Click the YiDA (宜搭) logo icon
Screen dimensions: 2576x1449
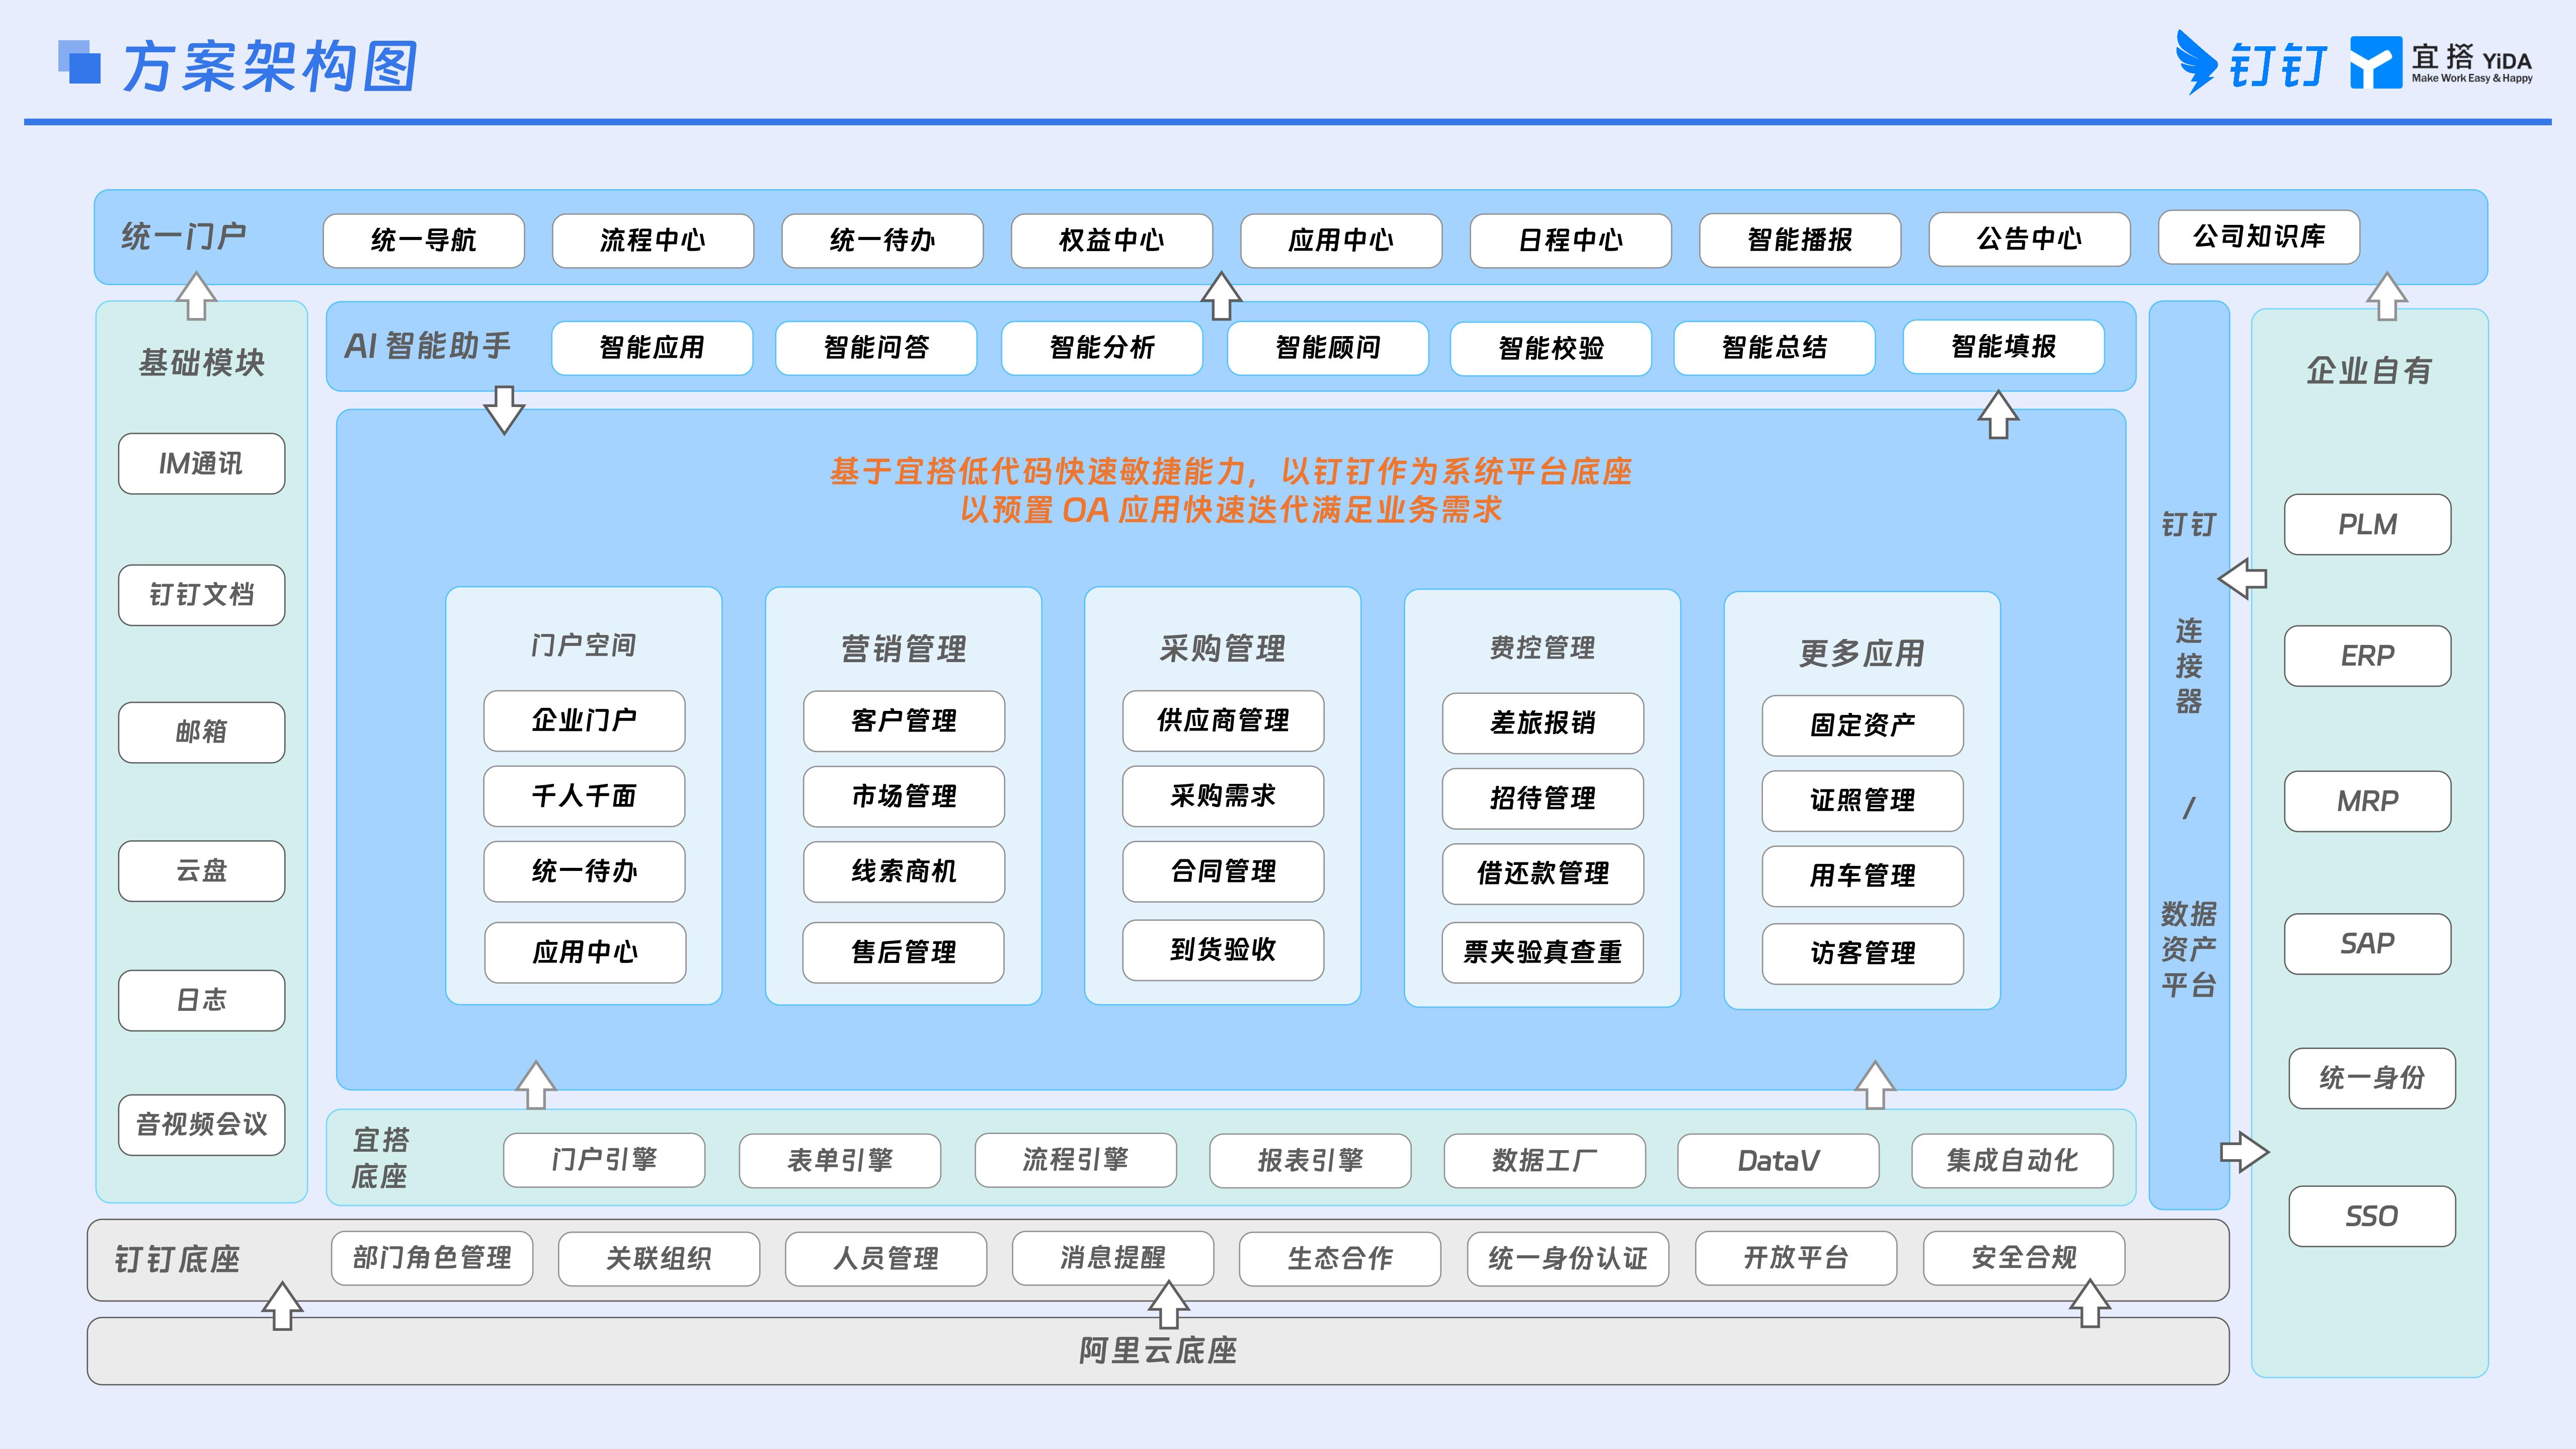tap(2375, 62)
